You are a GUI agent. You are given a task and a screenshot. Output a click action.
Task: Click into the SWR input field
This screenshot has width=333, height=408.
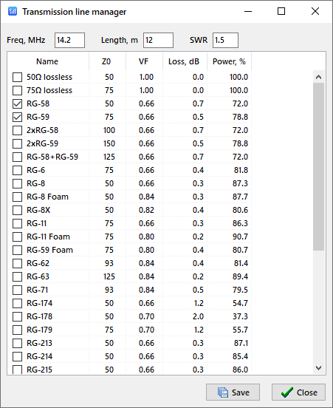(x=225, y=40)
